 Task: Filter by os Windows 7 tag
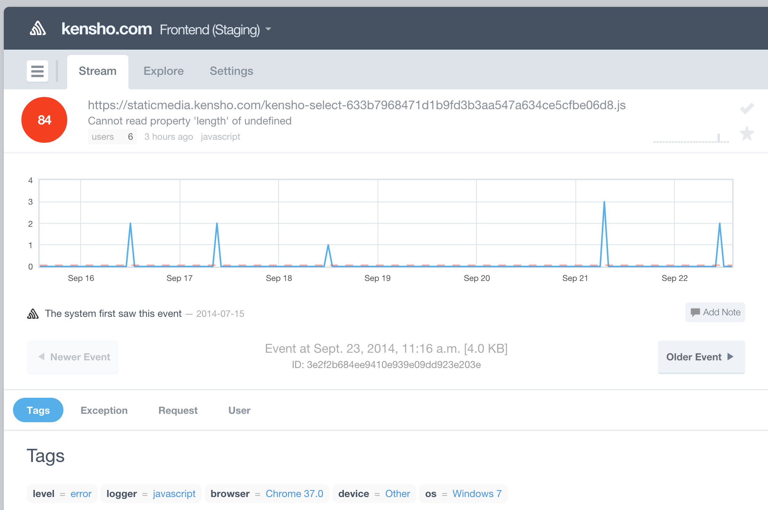click(x=476, y=494)
